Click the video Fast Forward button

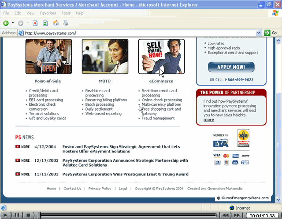click(237, 215)
